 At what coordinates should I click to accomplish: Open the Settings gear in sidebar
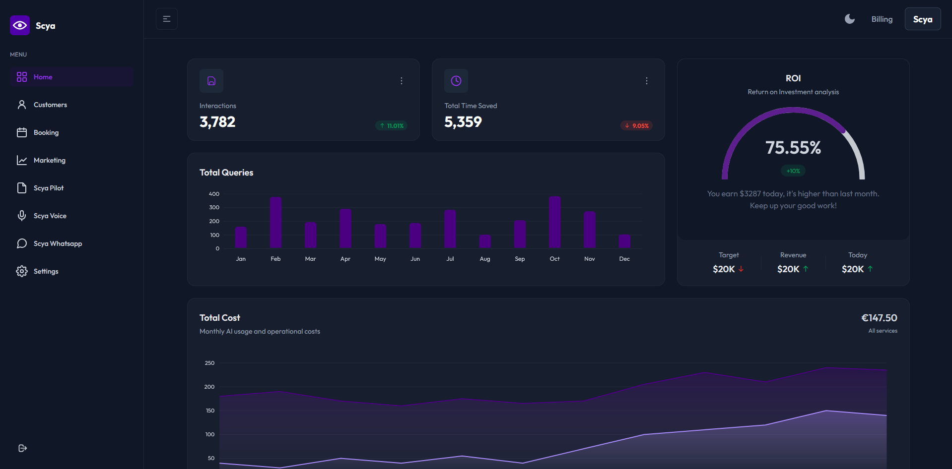pyautogui.click(x=22, y=271)
